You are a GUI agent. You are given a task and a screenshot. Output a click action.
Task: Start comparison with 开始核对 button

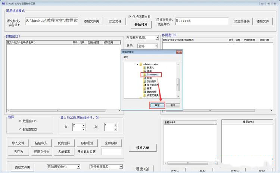[141, 25]
